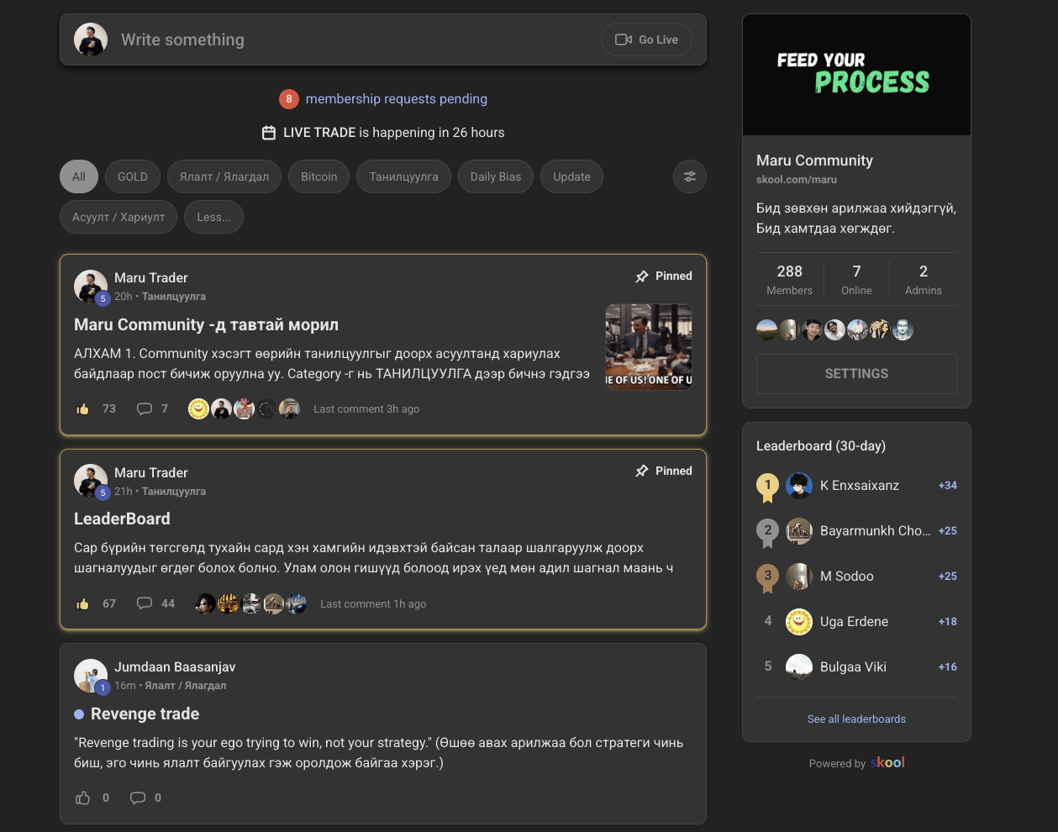Open comments on the LeaderBoard post
Image resolution: width=1058 pixels, height=832 pixels.
pos(145,603)
